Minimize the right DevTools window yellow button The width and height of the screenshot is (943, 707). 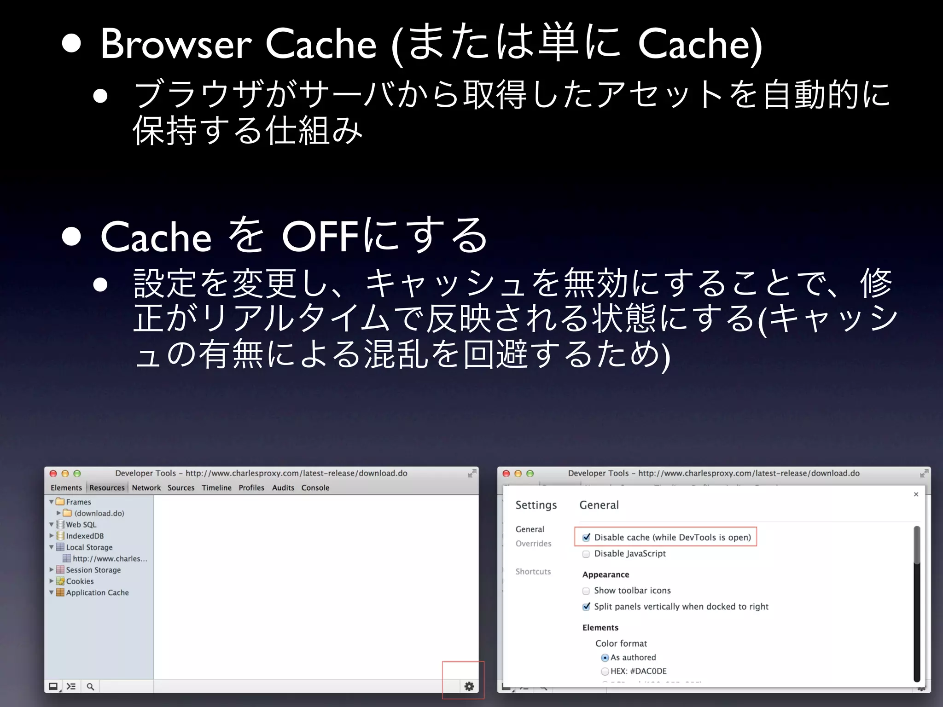518,473
